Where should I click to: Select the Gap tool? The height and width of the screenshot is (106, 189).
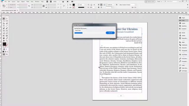click(7, 21)
